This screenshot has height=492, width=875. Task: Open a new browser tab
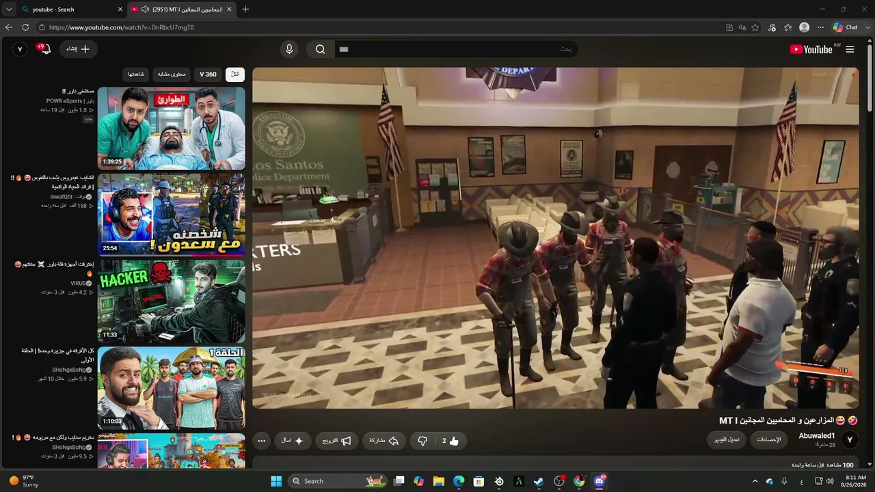pyautogui.click(x=245, y=10)
